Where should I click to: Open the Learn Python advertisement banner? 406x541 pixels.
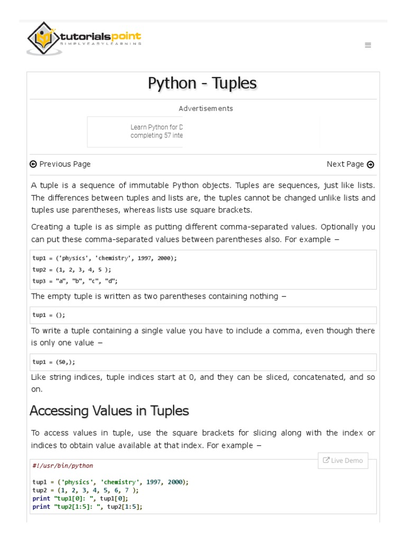pos(156,132)
